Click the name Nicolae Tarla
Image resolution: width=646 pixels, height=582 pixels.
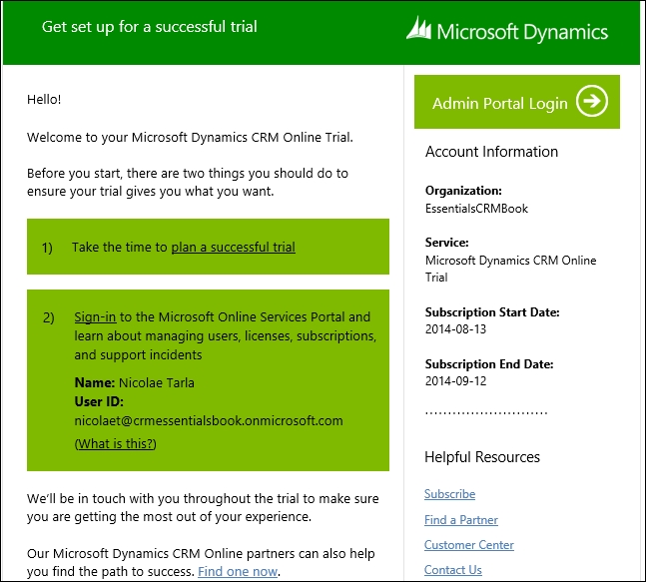156,382
